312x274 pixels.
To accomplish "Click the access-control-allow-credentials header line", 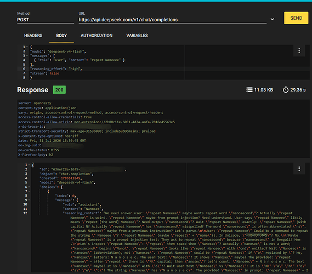I will coord(55,117).
